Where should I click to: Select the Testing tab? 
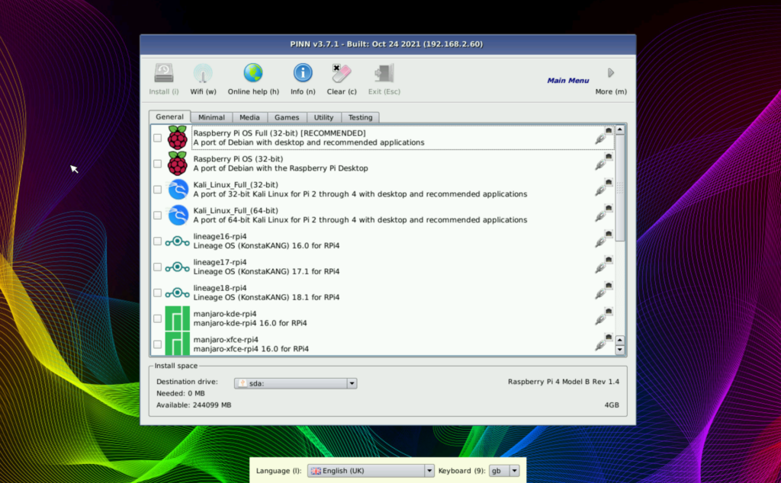[x=360, y=117]
